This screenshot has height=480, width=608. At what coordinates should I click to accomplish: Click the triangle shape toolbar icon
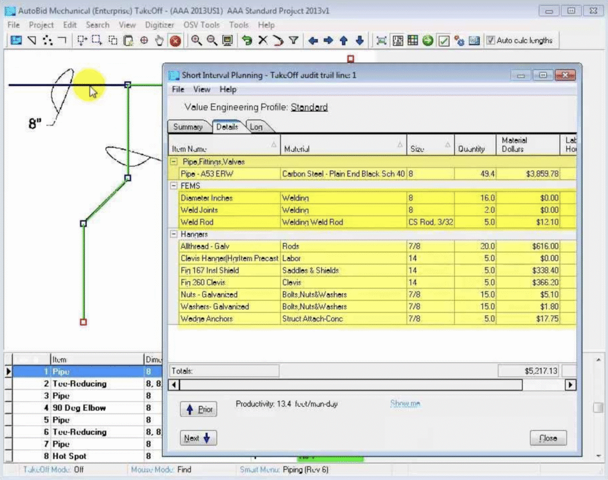point(32,40)
